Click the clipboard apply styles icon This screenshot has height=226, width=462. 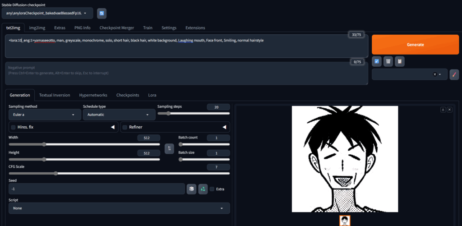point(399,61)
